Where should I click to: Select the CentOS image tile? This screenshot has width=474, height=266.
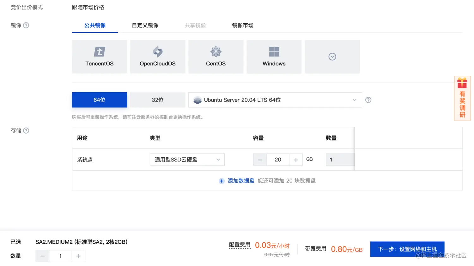216,57
